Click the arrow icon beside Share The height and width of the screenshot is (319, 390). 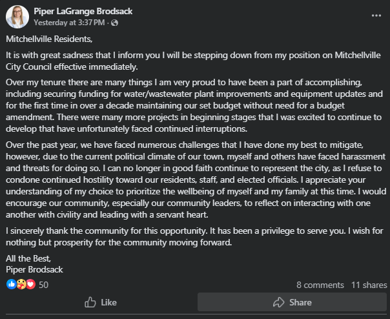click(278, 302)
